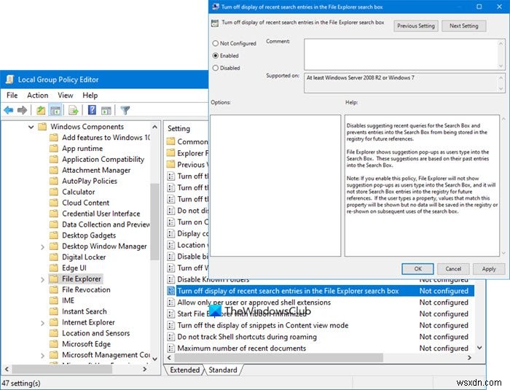Open the View menu
The height and width of the screenshot is (390, 510).
coord(66,95)
